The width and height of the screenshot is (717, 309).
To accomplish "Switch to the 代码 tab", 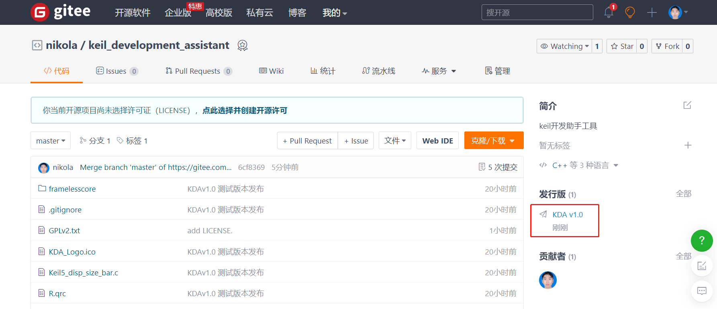I will coord(57,71).
